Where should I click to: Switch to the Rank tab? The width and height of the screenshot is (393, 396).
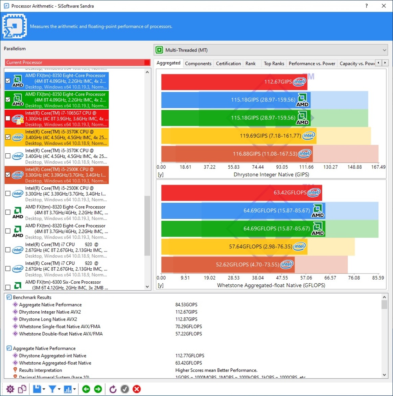pyautogui.click(x=251, y=64)
